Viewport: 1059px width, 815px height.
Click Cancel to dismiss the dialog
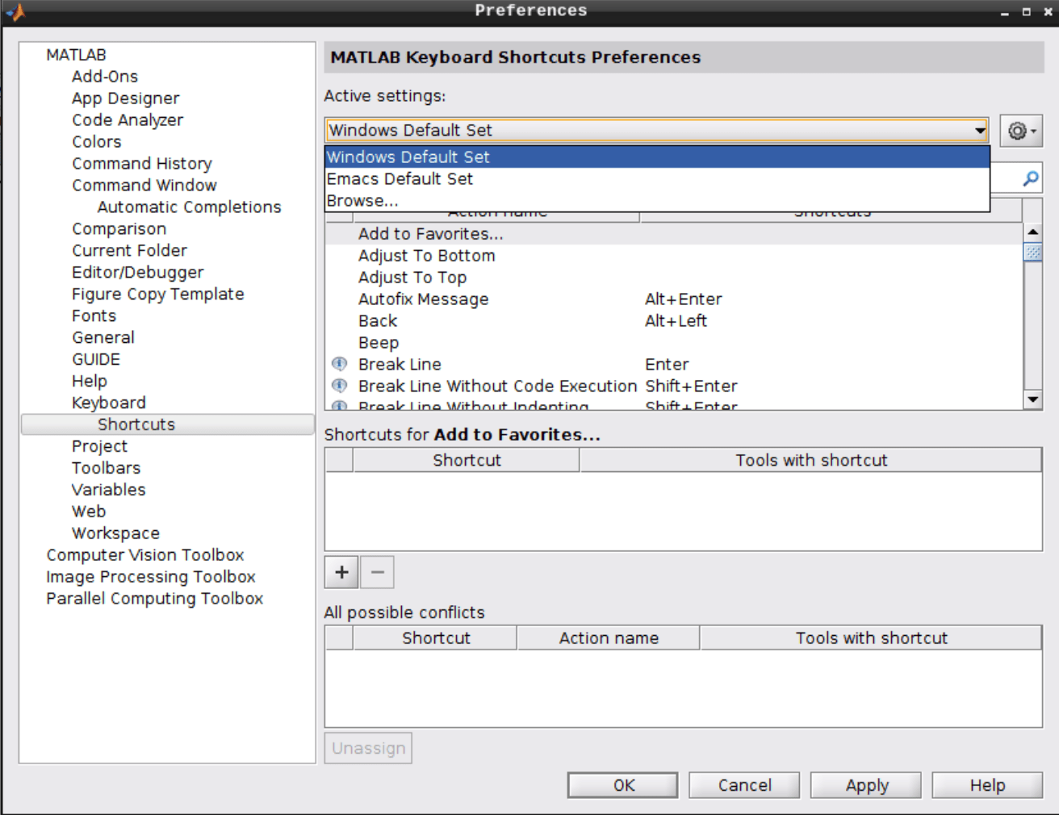(743, 784)
